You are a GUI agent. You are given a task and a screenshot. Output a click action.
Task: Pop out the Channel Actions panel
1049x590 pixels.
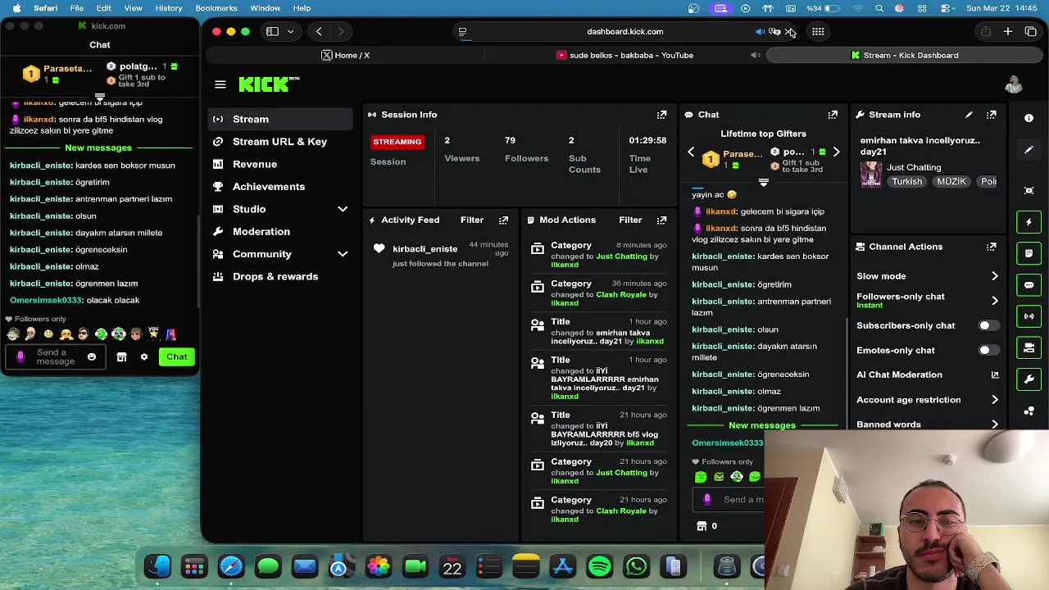992,247
